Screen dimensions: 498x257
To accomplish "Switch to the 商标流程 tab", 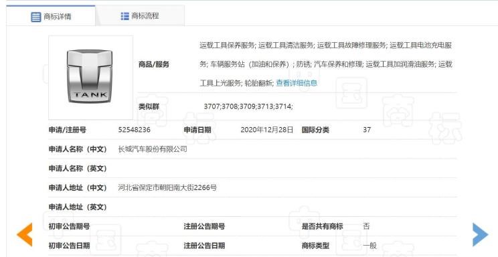I will (140, 16).
